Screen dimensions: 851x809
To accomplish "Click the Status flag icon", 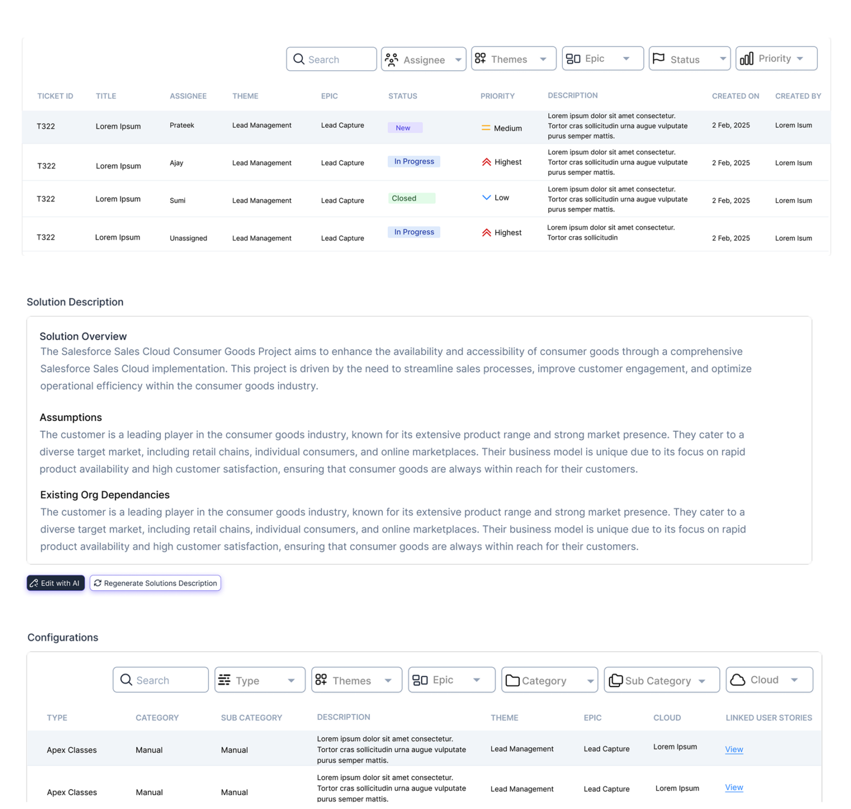I will pos(659,58).
